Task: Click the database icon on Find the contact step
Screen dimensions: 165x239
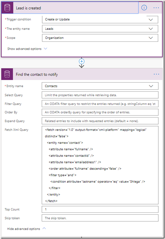Action: (x=7, y=74)
